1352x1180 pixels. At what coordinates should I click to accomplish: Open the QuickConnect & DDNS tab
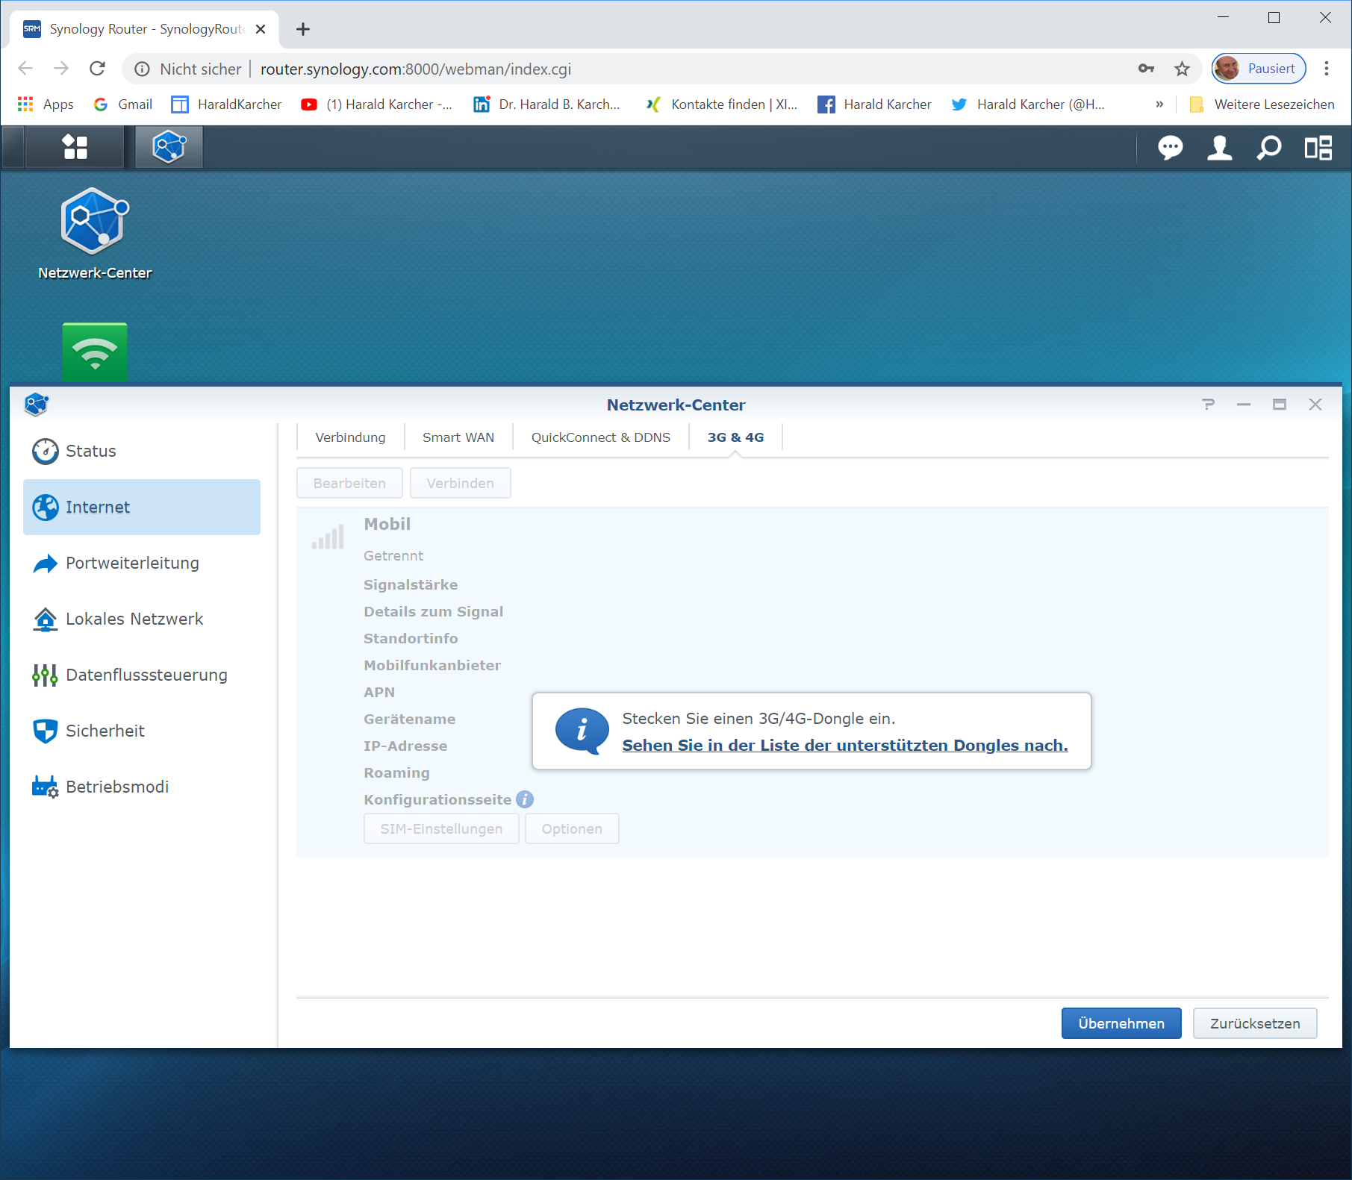click(600, 437)
